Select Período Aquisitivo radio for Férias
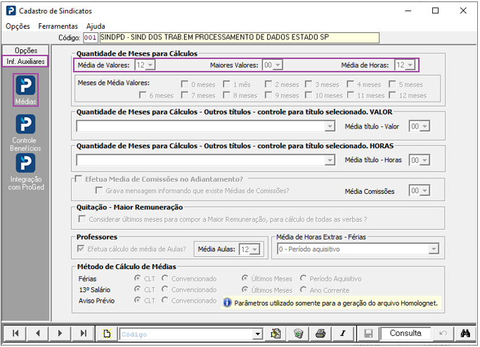480x347 pixels. 304,278
